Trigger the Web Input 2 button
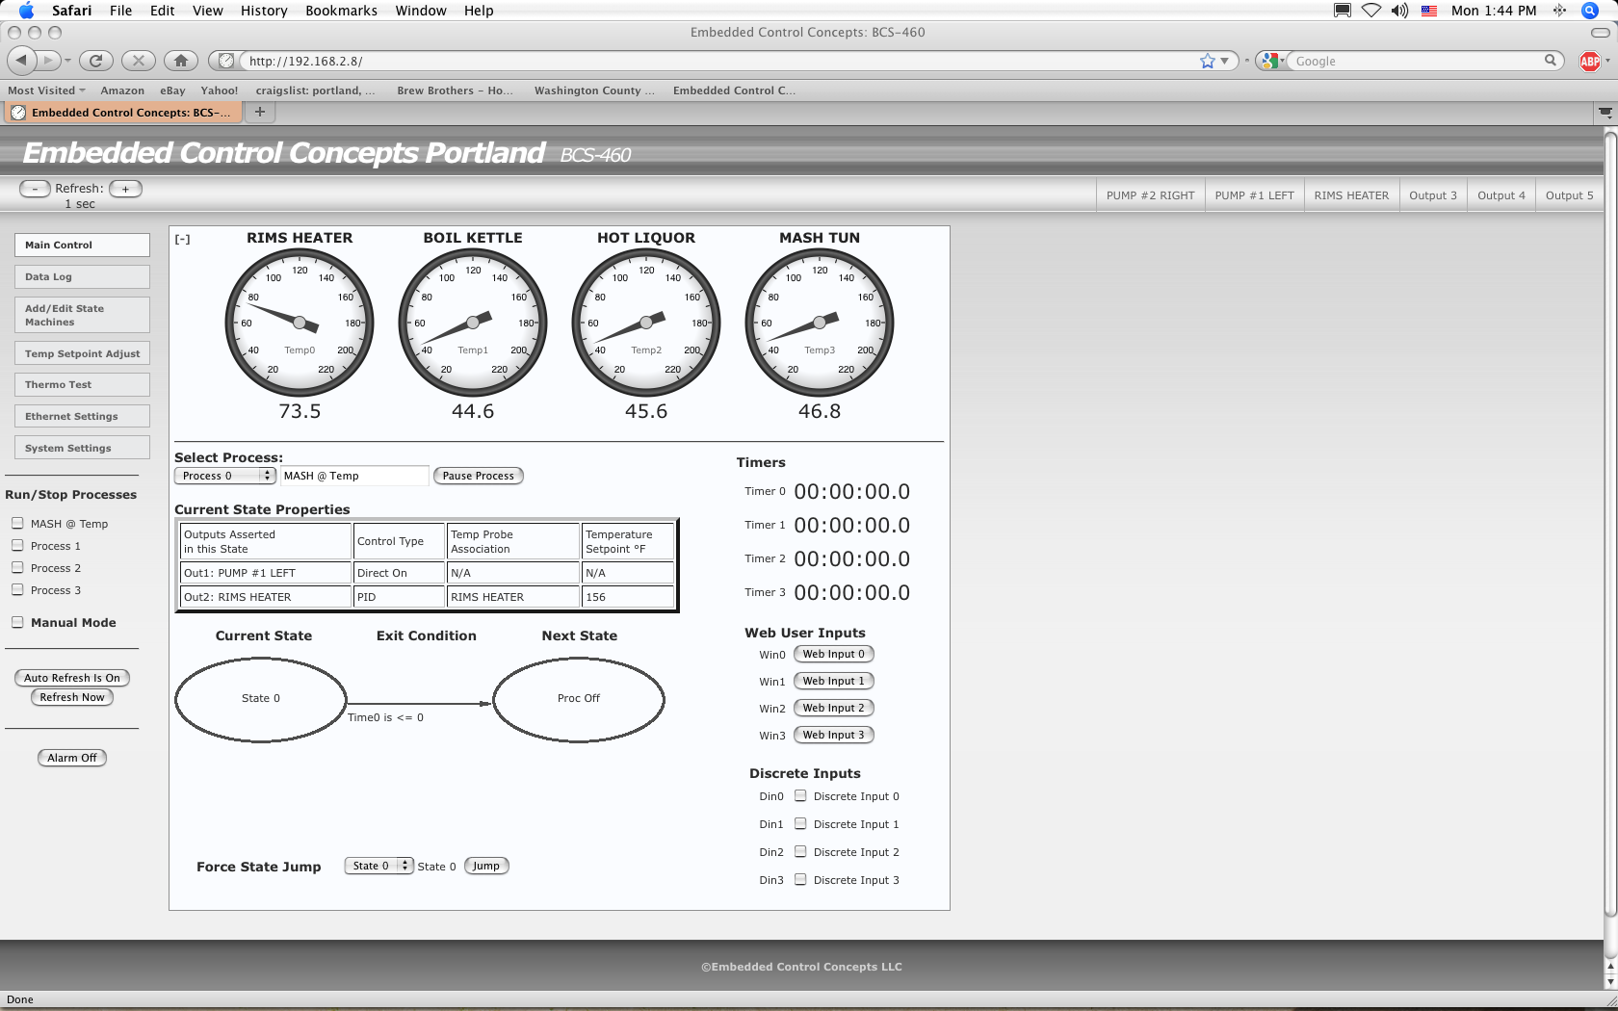The width and height of the screenshot is (1618, 1011). (x=834, y=708)
